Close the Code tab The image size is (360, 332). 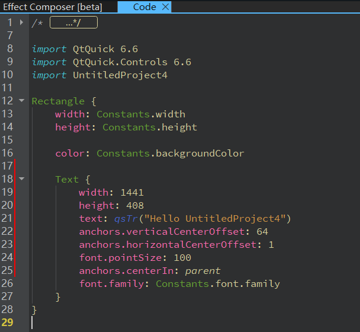point(166,7)
